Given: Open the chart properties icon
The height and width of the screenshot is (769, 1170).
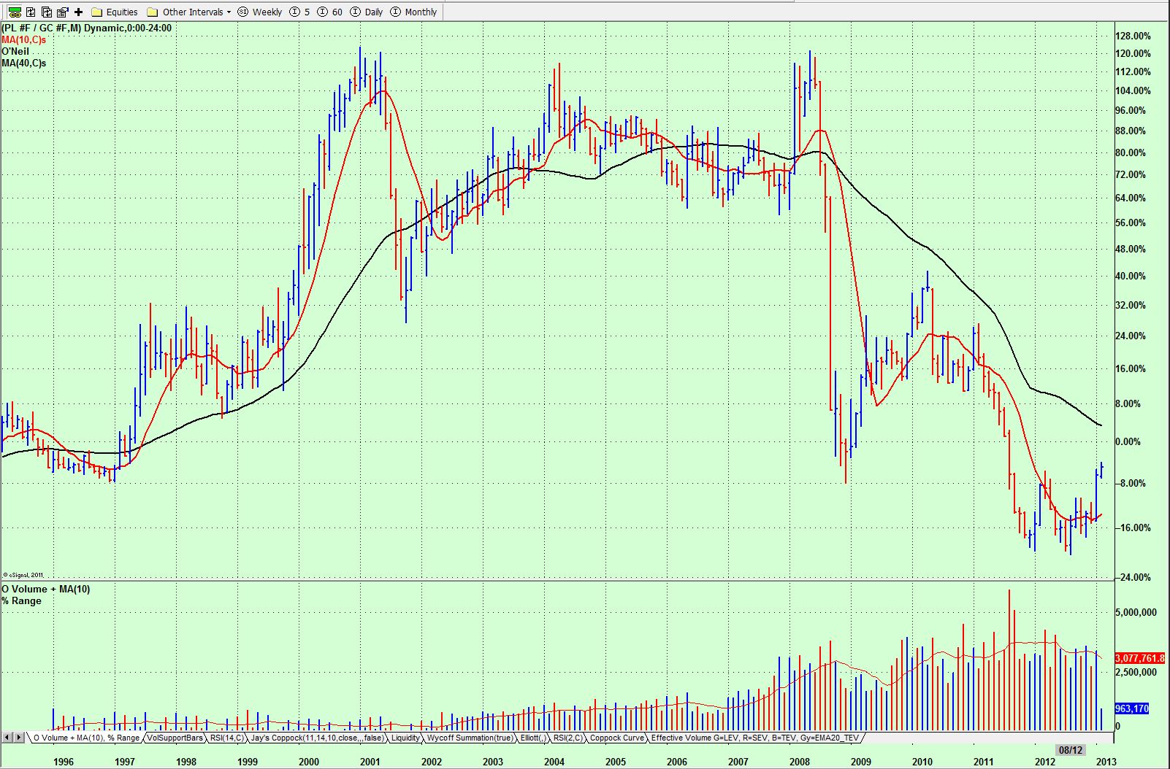Looking at the screenshot, I should tap(61, 11).
